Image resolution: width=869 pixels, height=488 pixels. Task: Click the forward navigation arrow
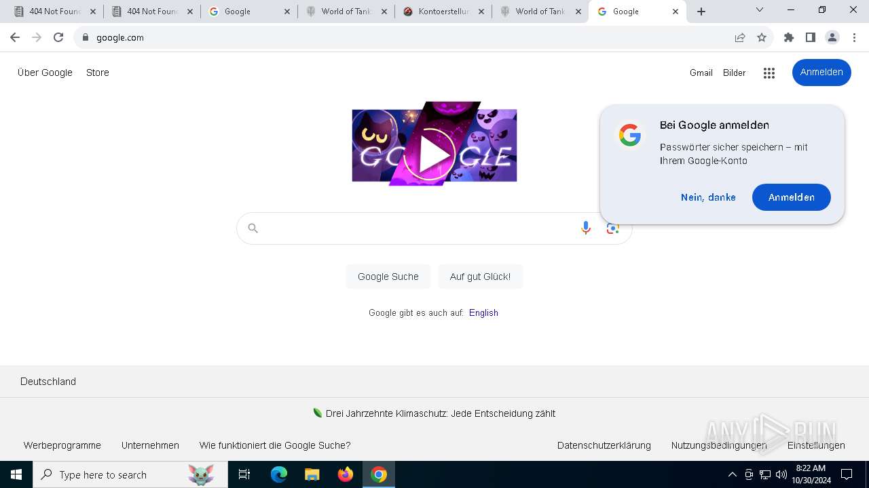point(37,37)
